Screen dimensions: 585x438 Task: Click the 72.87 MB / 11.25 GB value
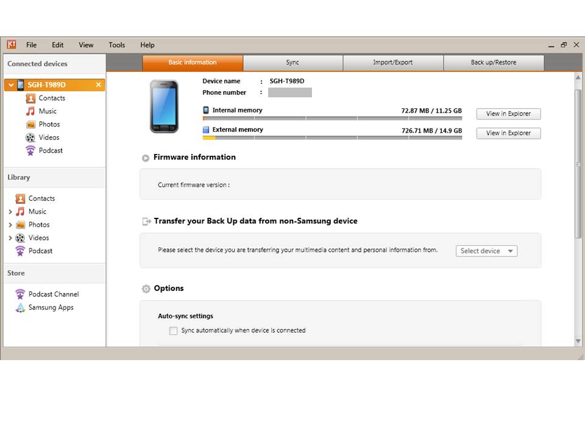coord(431,111)
